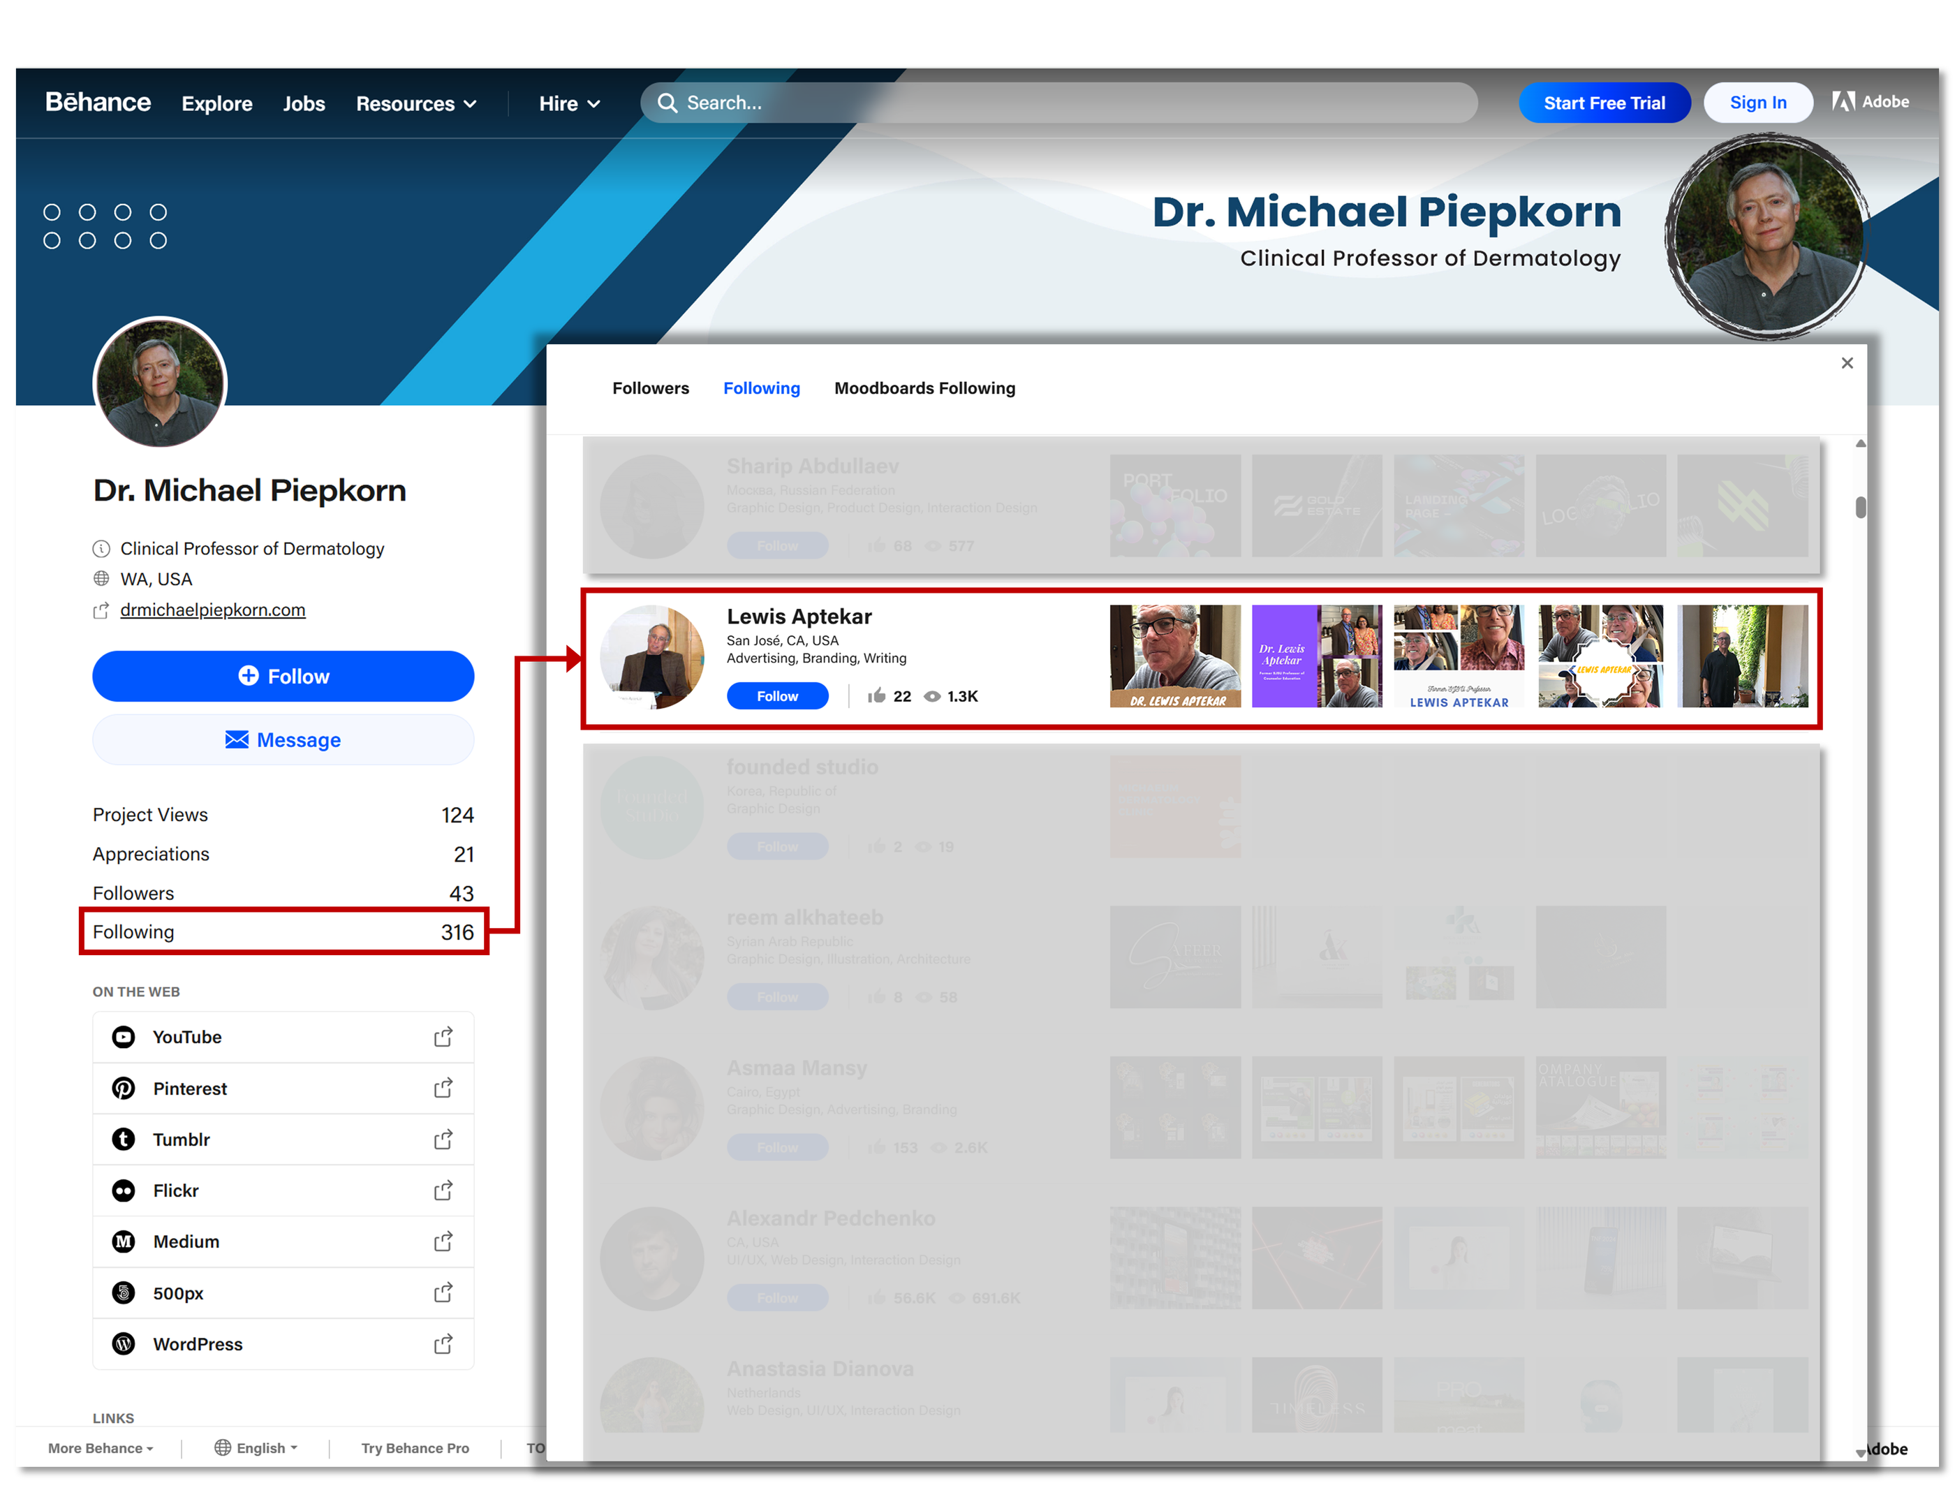Screen dimensions: 1955x1511
Task: Click the search magnifier icon
Action: pyautogui.click(x=667, y=103)
